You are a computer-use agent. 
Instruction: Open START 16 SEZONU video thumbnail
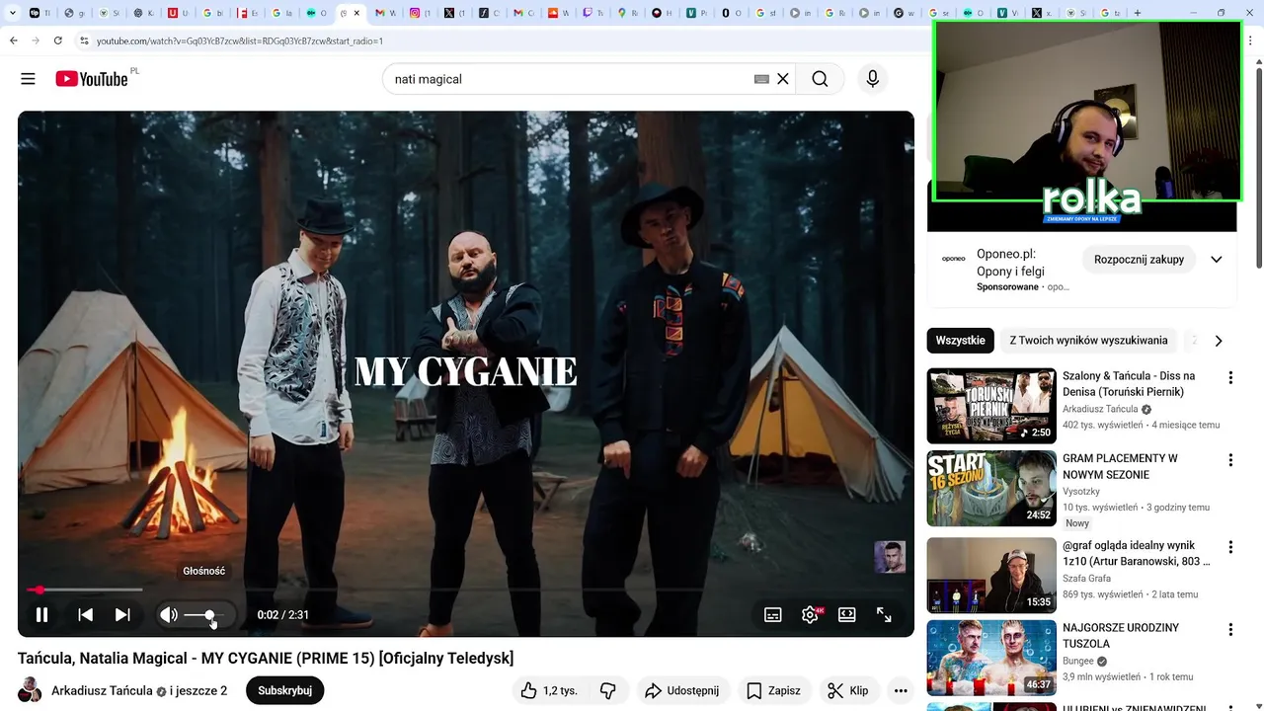[991, 489]
